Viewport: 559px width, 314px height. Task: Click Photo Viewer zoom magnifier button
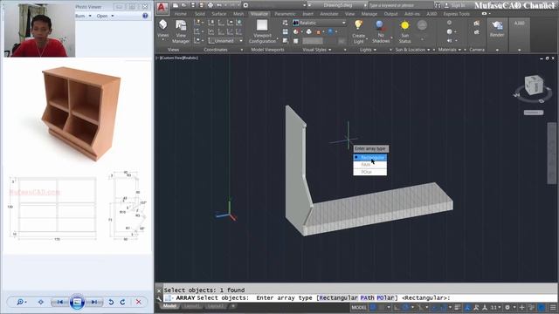(21, 302)
